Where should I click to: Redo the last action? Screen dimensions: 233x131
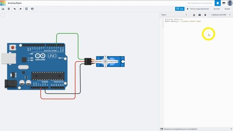coord(20,9)
